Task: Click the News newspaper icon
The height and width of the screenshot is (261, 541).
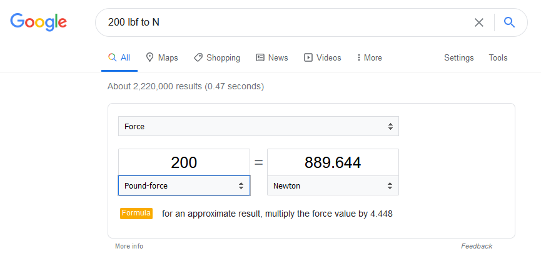Action: pos(260,57)
